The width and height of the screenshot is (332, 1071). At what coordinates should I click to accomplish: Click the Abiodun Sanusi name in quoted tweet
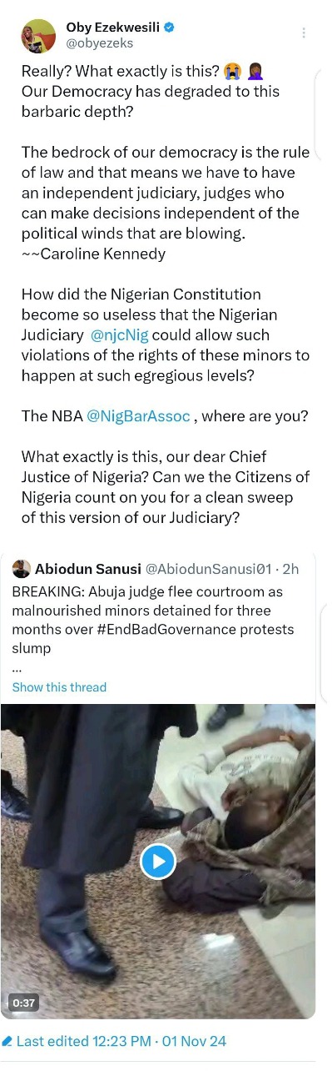point(88,570)
